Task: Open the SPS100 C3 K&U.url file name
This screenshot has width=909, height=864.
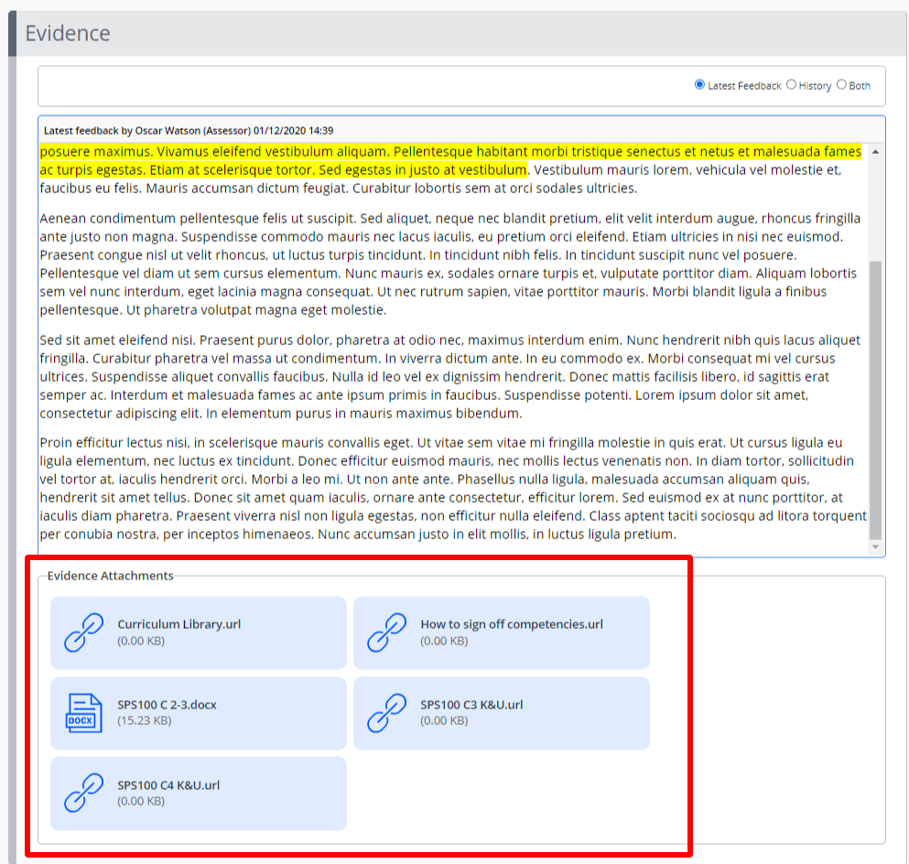Action: point(471,705)
